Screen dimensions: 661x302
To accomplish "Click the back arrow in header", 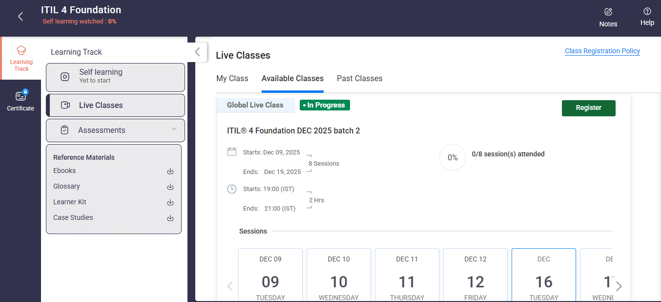I will [x=21, y=17].
